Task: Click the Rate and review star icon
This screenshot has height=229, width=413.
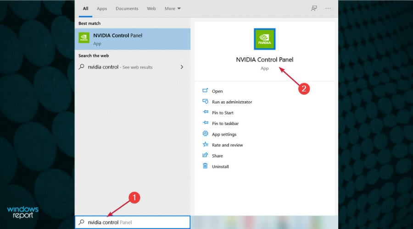Action: [x=205, y=144]
